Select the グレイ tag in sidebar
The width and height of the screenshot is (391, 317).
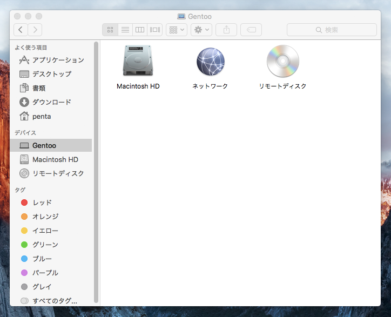[x=52, y=287]
